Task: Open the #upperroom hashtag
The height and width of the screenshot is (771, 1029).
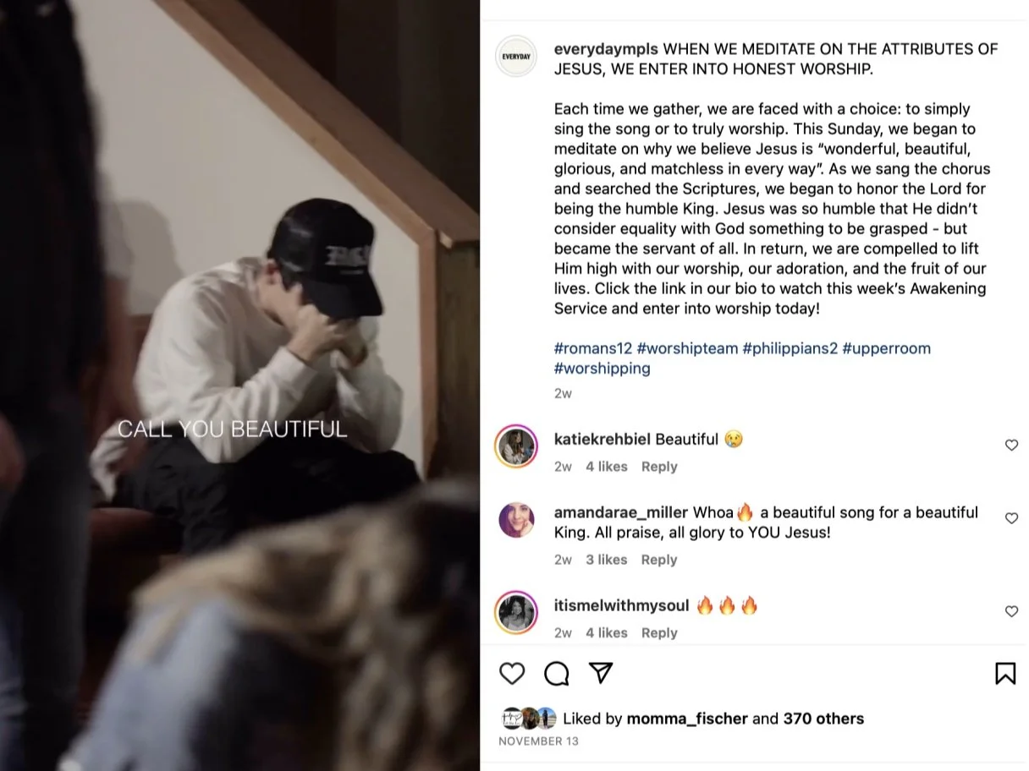Action: (886, 348)
